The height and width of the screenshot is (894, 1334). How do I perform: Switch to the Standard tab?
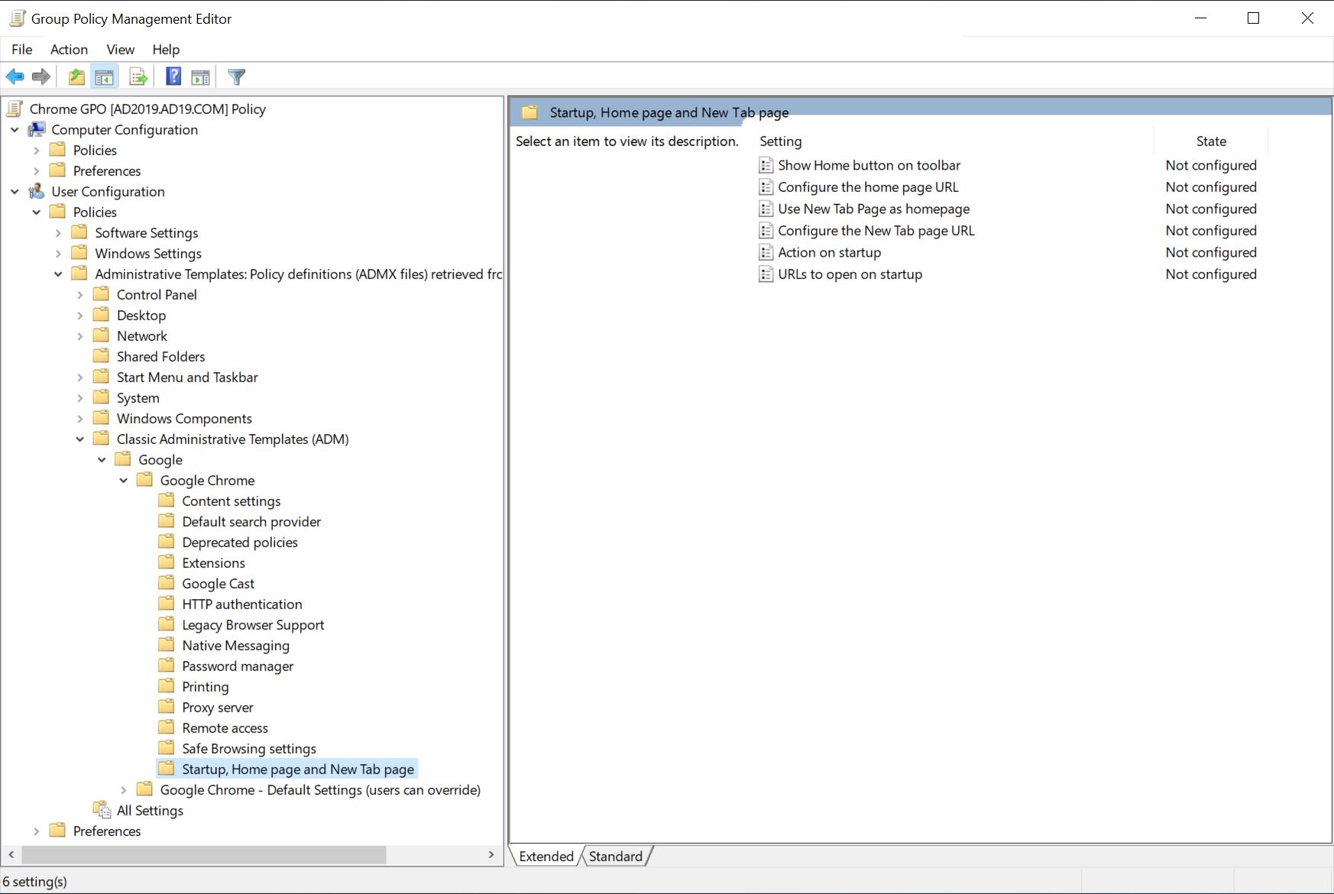click(x=615, y=857)
